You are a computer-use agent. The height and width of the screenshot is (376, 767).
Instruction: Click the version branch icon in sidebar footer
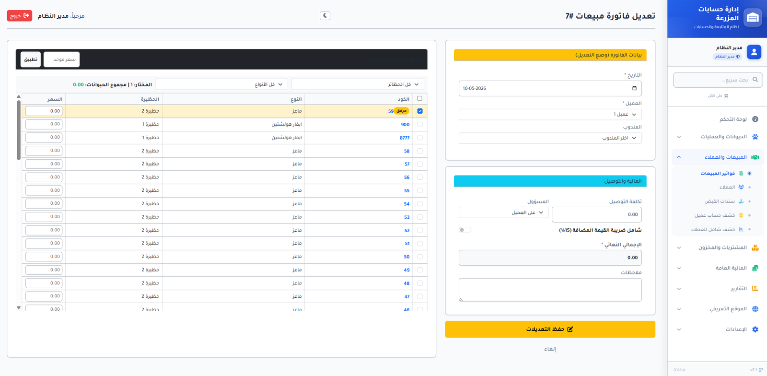click(x=761, y=370)
